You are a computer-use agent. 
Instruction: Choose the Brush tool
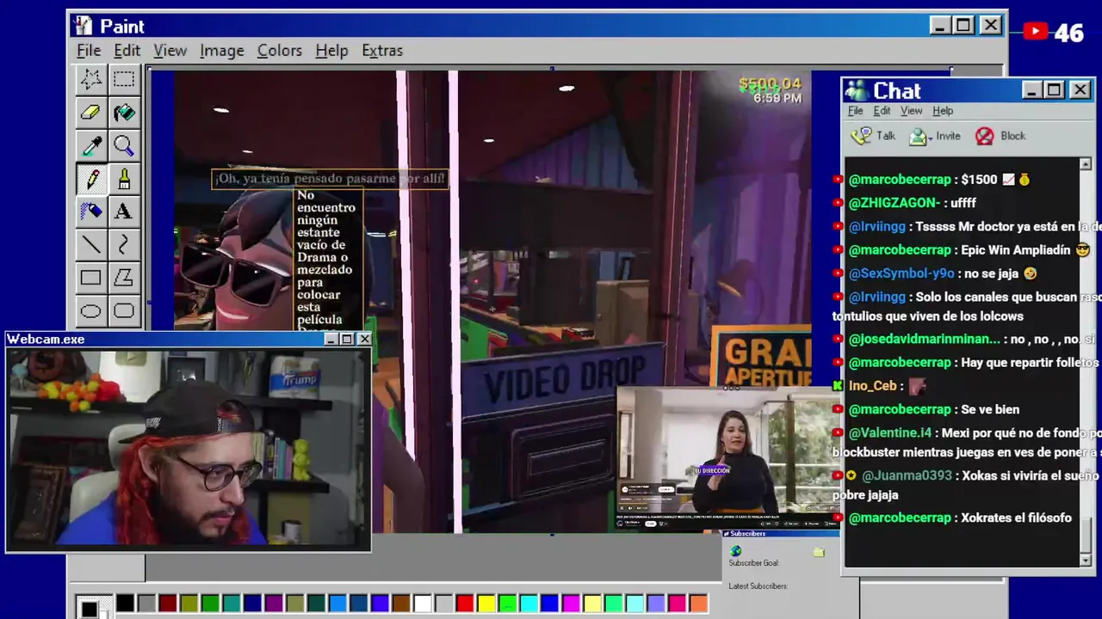click(x=124, y=179)
